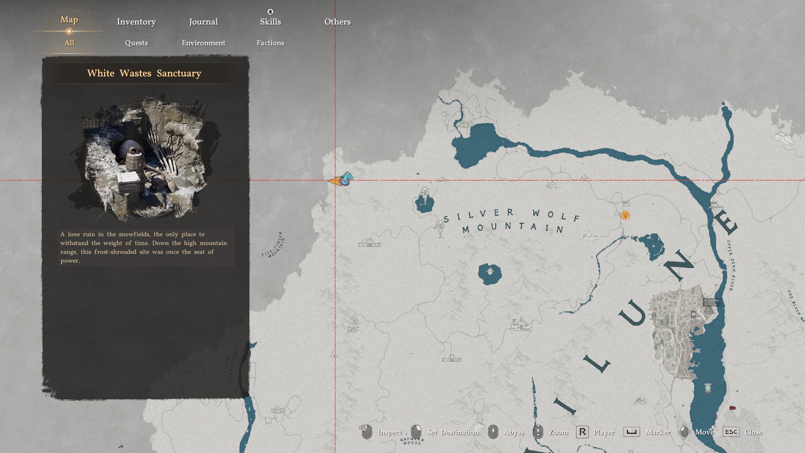Filter map by Environment
Screen dimensions: 805x453
tap(203, 43)
